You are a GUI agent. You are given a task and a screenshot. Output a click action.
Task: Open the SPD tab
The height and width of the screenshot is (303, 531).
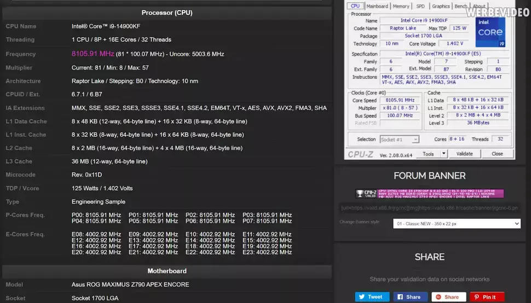tap(420, 6)
